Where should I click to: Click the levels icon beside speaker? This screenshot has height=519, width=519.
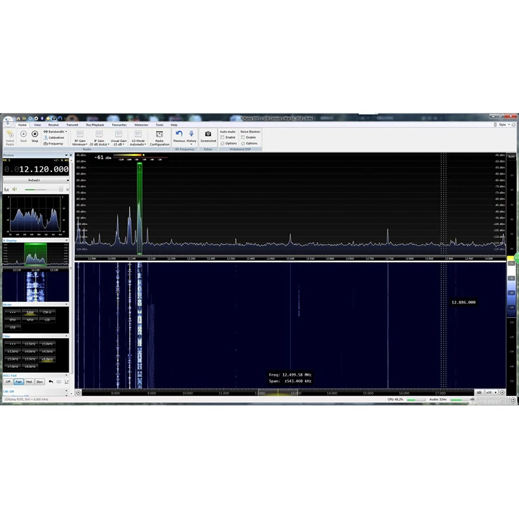click(6, 189)
